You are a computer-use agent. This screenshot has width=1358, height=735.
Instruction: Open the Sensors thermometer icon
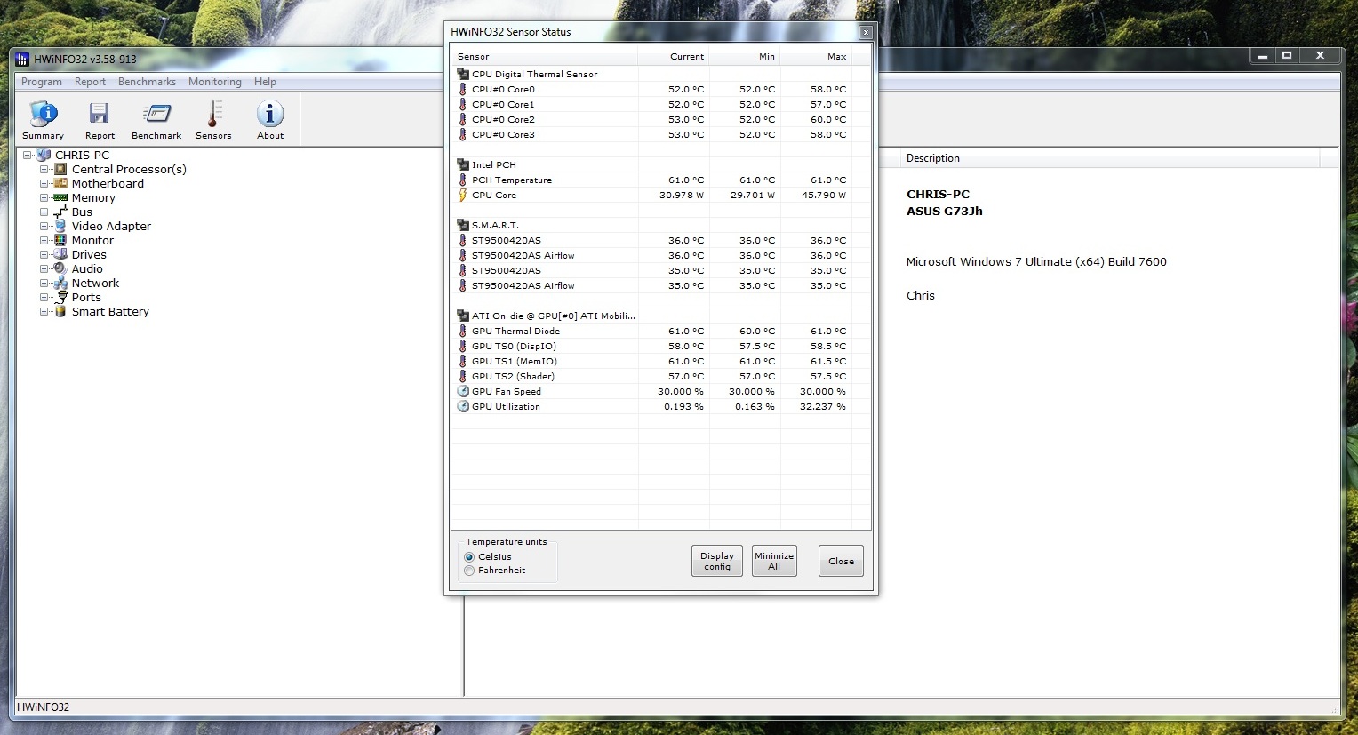213,114
